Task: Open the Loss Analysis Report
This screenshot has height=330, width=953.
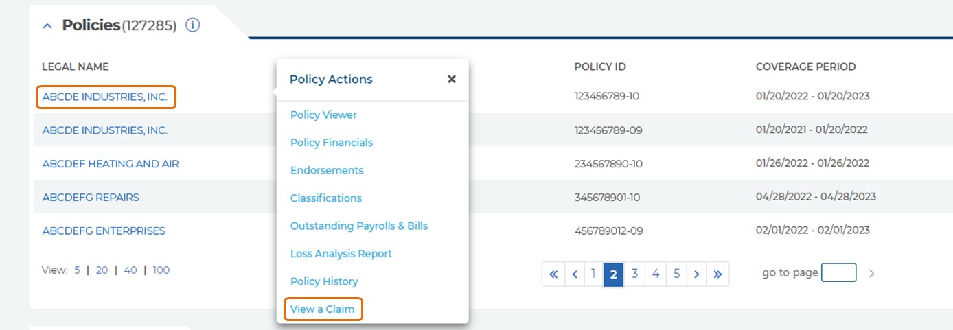Action: tap(341, 254)
